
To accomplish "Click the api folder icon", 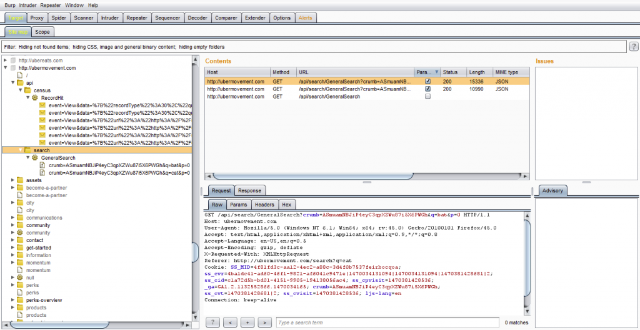I will [x=20, y=83].
